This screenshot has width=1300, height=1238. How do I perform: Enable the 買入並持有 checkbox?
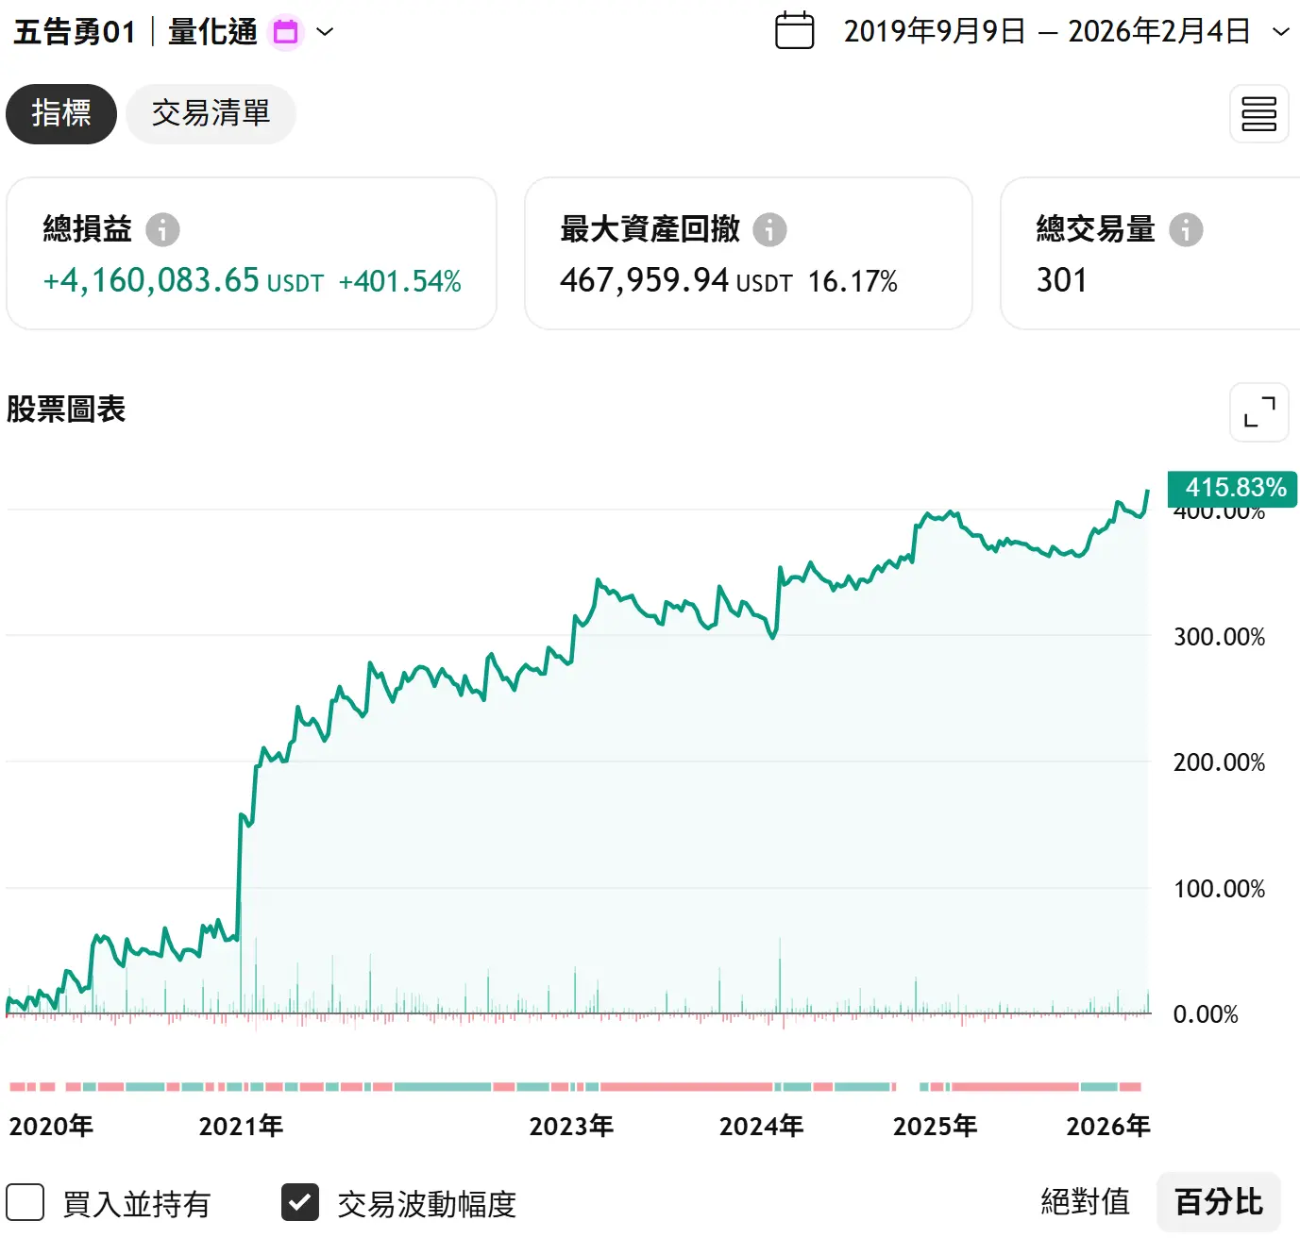coord(25,1203)
